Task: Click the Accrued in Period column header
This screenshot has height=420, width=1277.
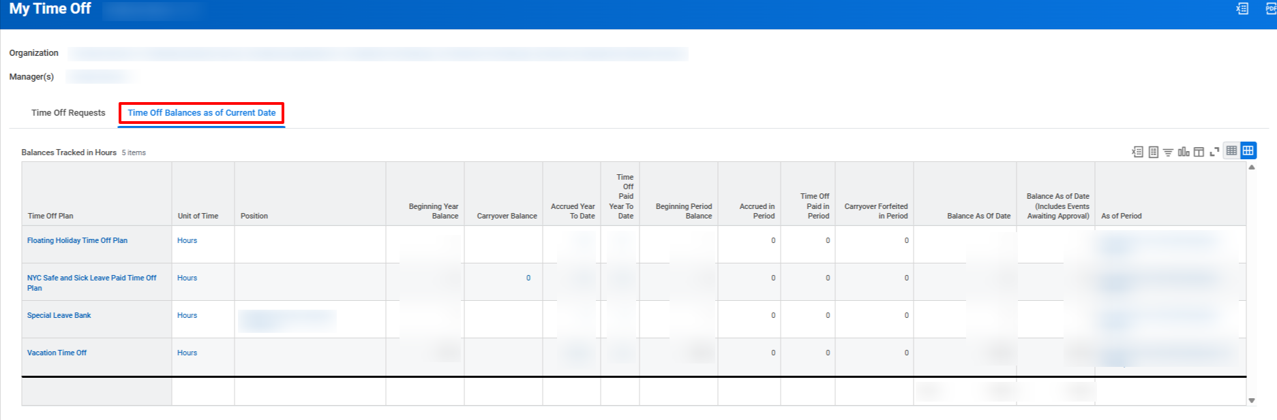Action: [749, 194]
